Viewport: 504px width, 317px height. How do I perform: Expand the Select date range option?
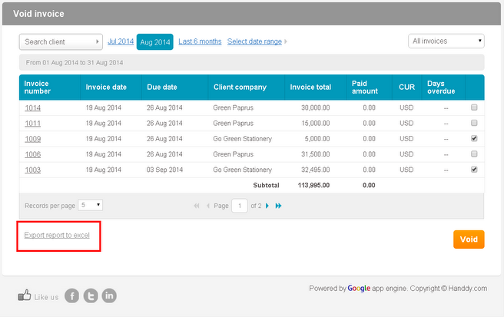pyautogui.click(x=257, y=41)
